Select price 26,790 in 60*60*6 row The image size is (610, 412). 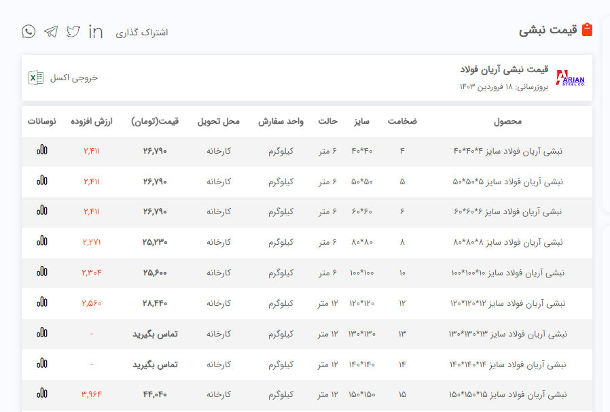155,211
